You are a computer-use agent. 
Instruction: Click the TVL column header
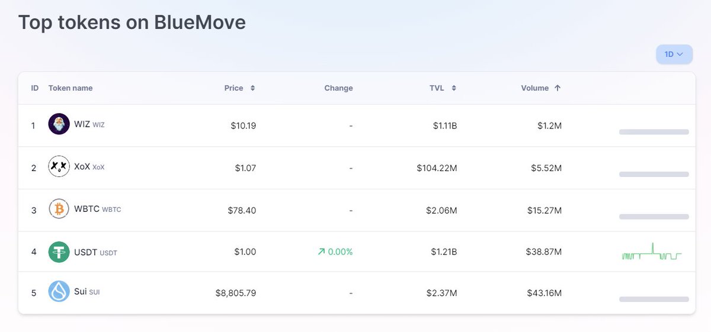tap(437, 88)
